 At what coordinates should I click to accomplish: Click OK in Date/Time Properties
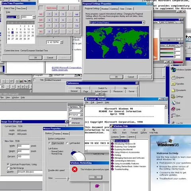[35, 58]
